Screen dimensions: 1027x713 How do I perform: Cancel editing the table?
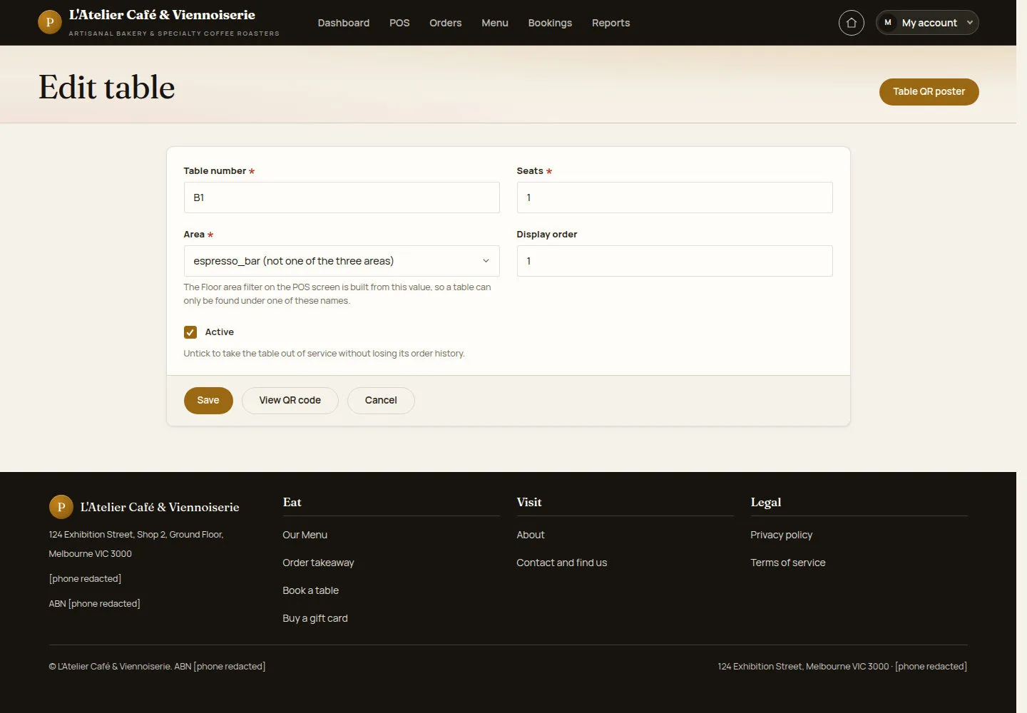pos(381,401)
